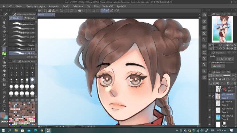
Task: Adjust the layer opacity slider
Action: click(x=227, y=75)
